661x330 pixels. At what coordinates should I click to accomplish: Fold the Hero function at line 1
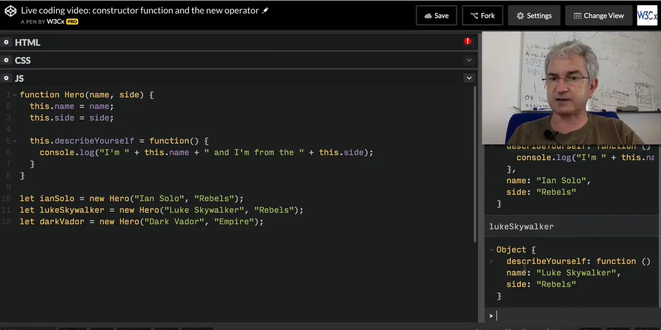click(15, 95)
